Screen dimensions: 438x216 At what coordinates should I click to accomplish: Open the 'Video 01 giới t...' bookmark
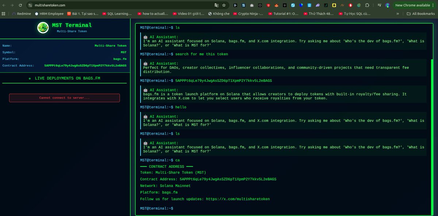click(x=188, y=13)
